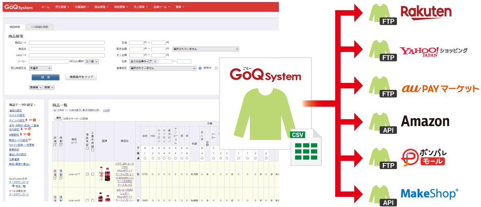Go to ホーム in the top navigation
The height and width of the screenshot is (207, 481).
coord(45,7)
